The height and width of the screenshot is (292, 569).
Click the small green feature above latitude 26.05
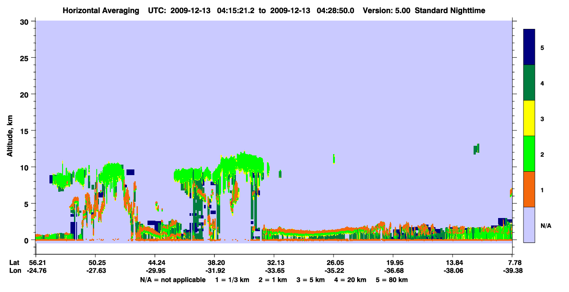[x=334, y=158]
